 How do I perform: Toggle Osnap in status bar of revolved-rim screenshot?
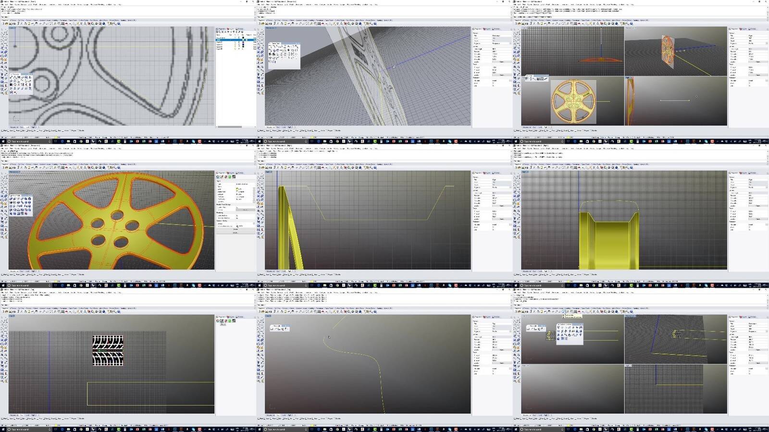click(x=618, y=281)
